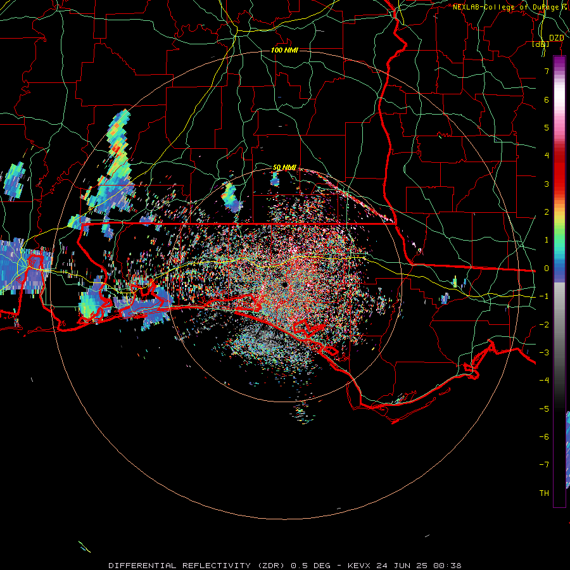
Task: Click the negative 6 dB scale label
Action: click(x=544, y=437)
